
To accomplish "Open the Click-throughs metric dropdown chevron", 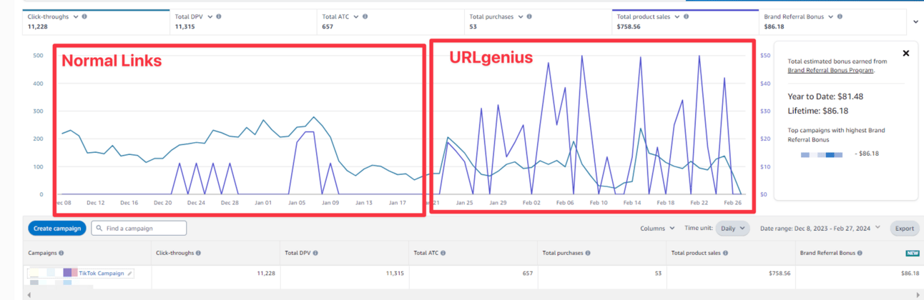I will click(75, 16).
